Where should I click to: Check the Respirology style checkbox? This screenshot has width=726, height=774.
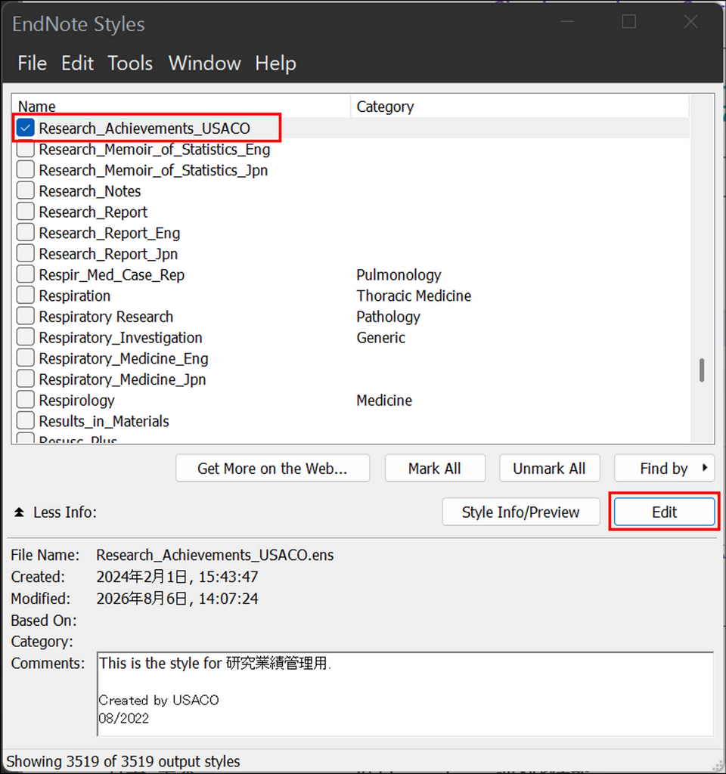pos(25,400)
